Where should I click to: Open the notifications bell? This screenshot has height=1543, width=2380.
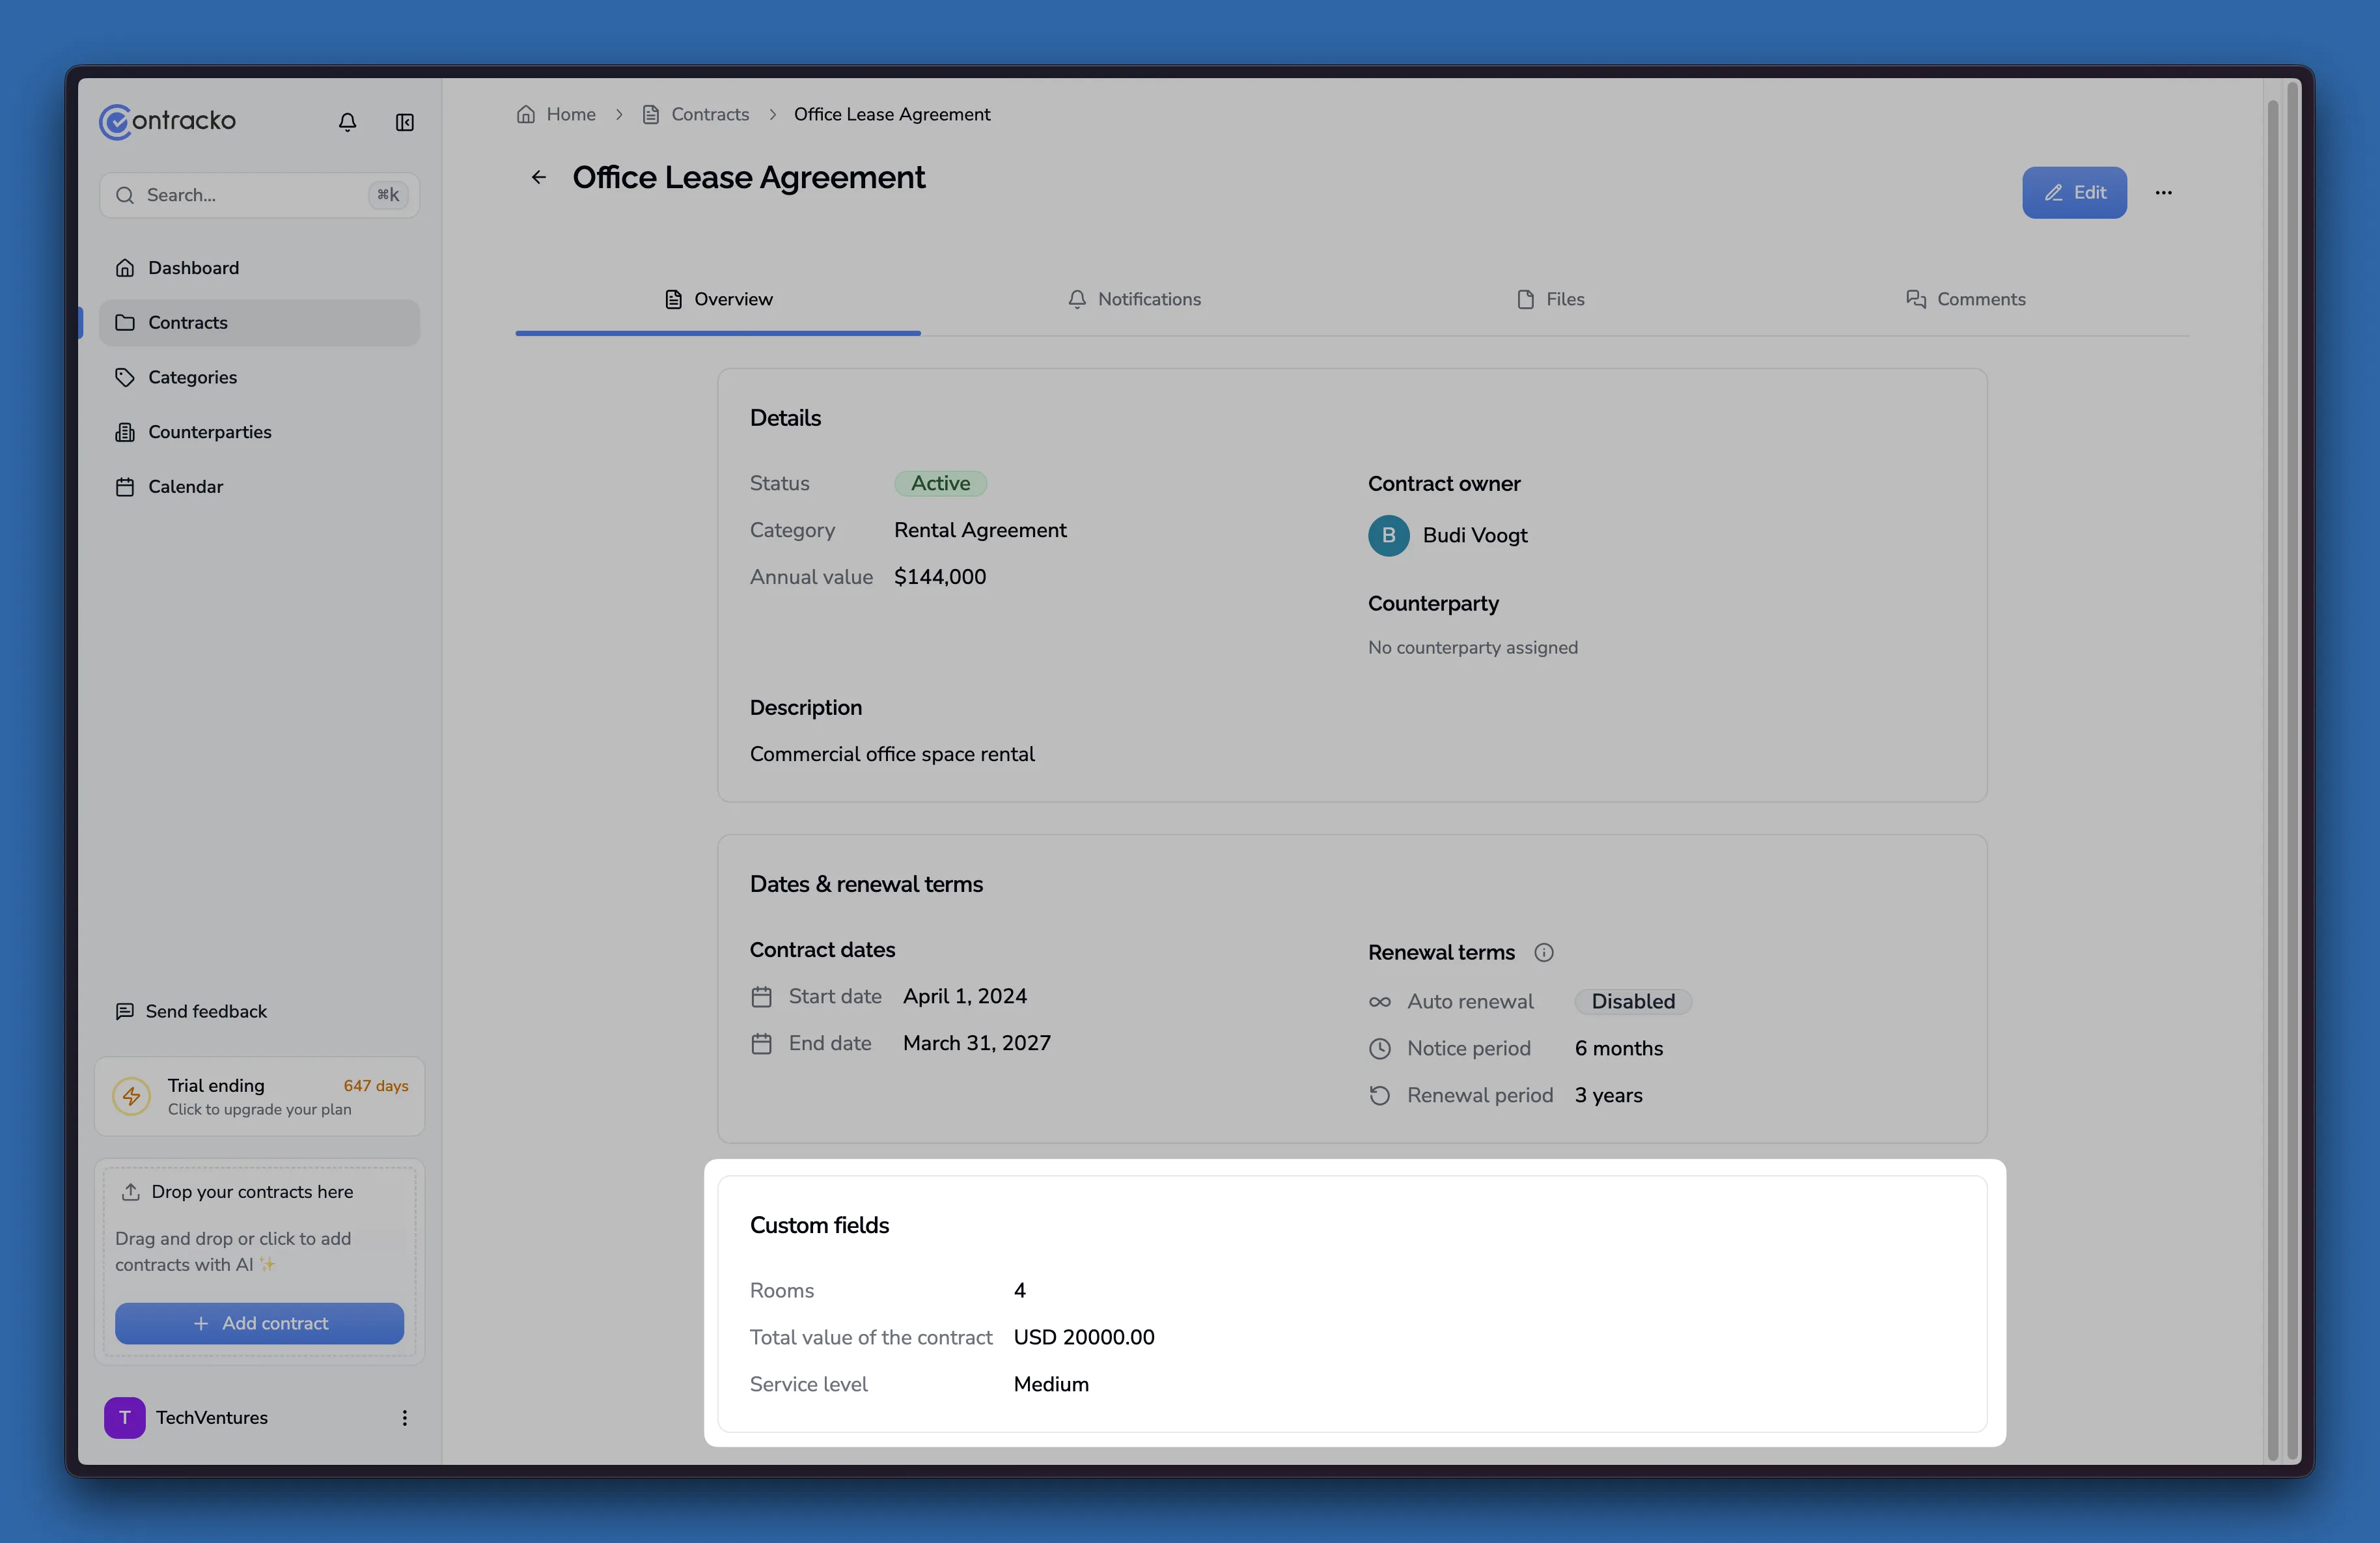tap(347, 121)
